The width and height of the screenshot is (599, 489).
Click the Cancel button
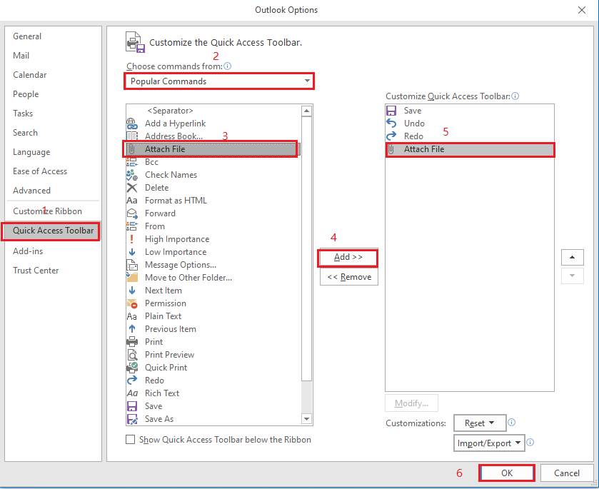pyautogui.click(x=567, y=473)
